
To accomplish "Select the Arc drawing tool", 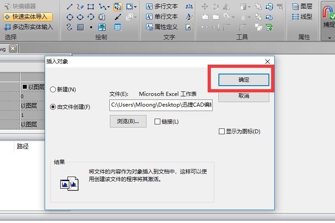I will coord(91,17).
